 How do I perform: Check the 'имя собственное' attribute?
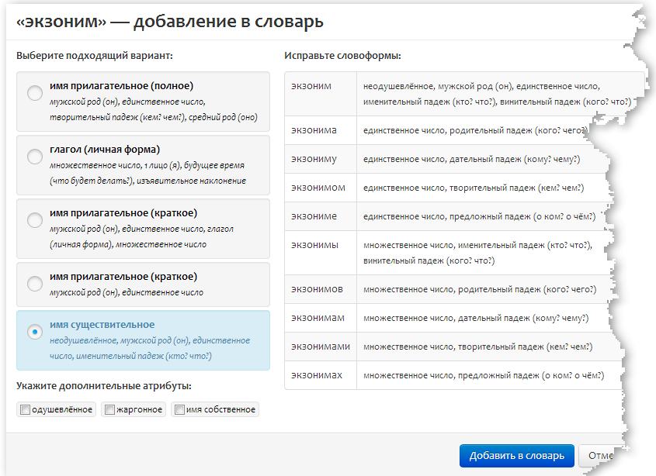click(x=179, y=409)
